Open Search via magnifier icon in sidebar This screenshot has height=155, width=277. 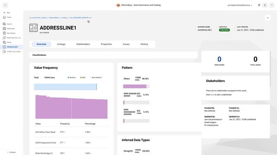tap(4, 24)
